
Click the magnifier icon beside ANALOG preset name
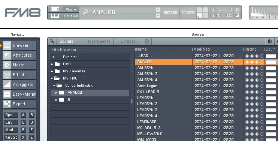[x=85, y=12]
